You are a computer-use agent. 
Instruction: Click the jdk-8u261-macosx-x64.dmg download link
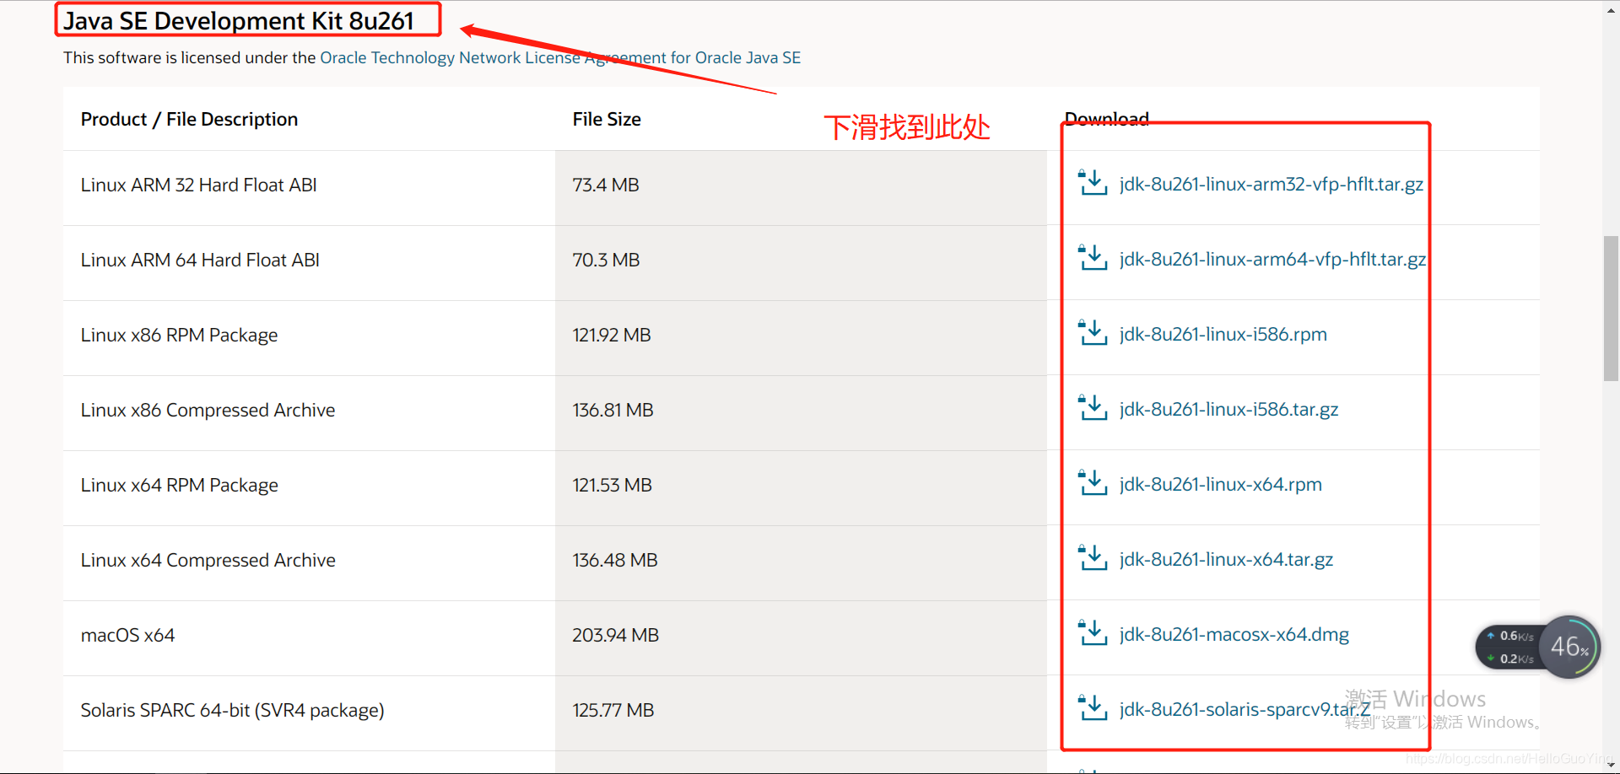pyautogui.click(x=1234, y=634)
